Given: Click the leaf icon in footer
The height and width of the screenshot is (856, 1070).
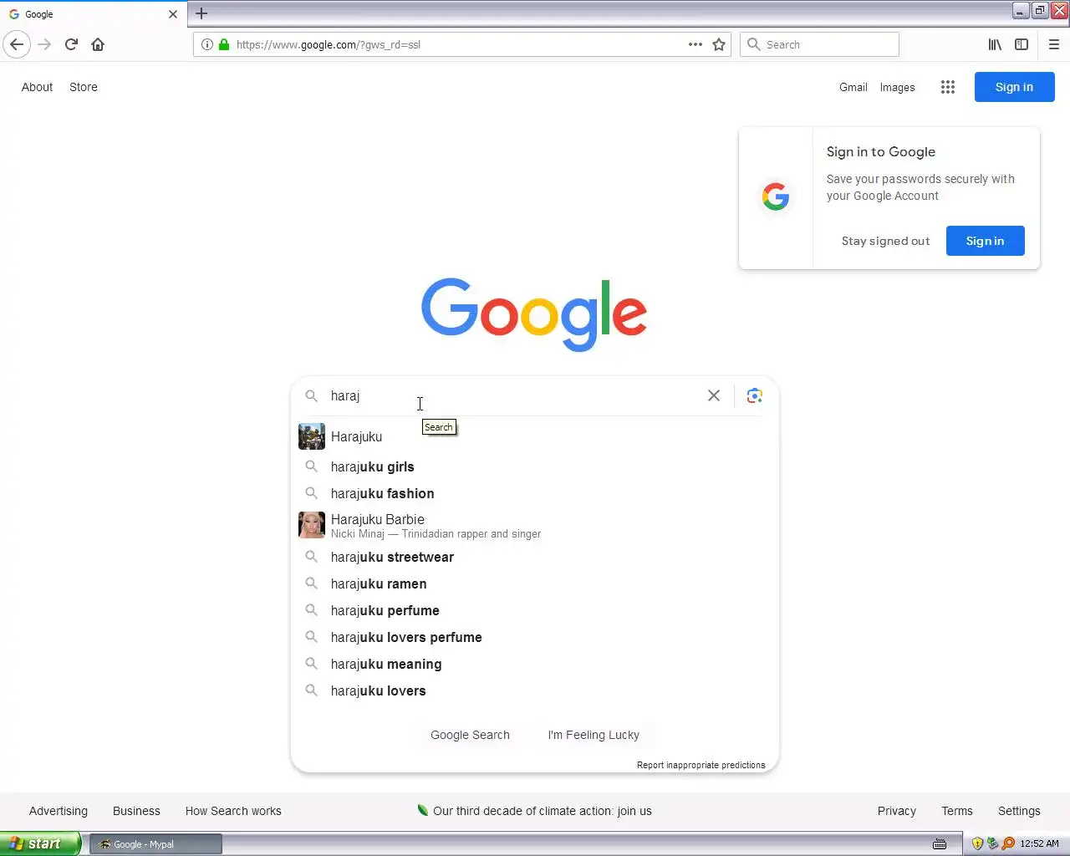Looking at the screenshot, I should pos(423,810).
